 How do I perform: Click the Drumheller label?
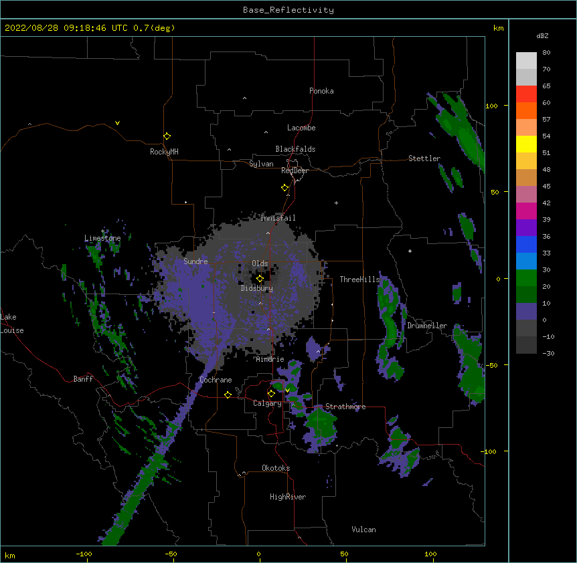(x=427, y=326)
